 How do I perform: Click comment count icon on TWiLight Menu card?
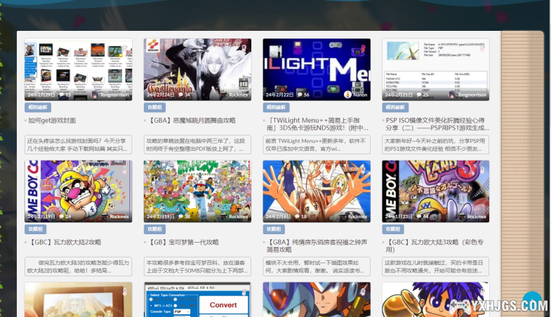click(x=300, y=94)
